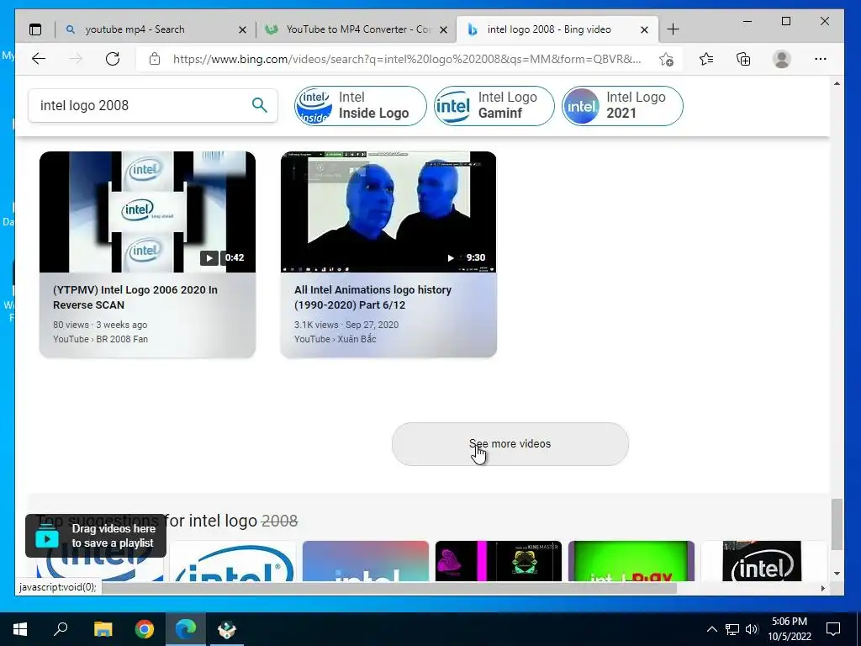Show hidden system tray icons
The image size is (861, 646).
[x=711, y=629]
